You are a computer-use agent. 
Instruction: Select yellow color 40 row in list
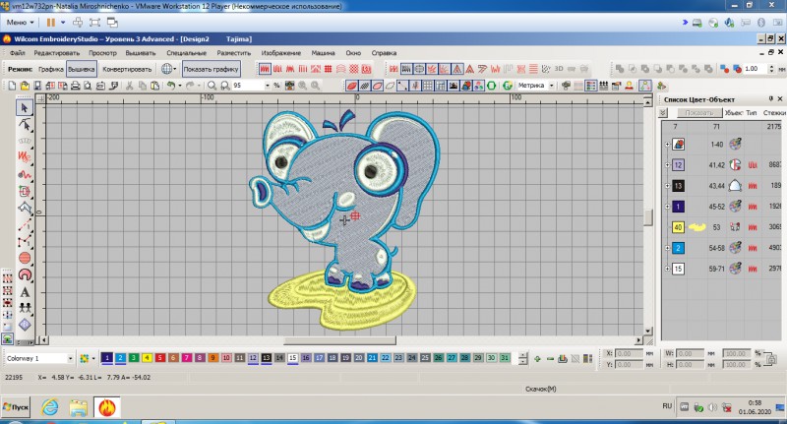723,227
